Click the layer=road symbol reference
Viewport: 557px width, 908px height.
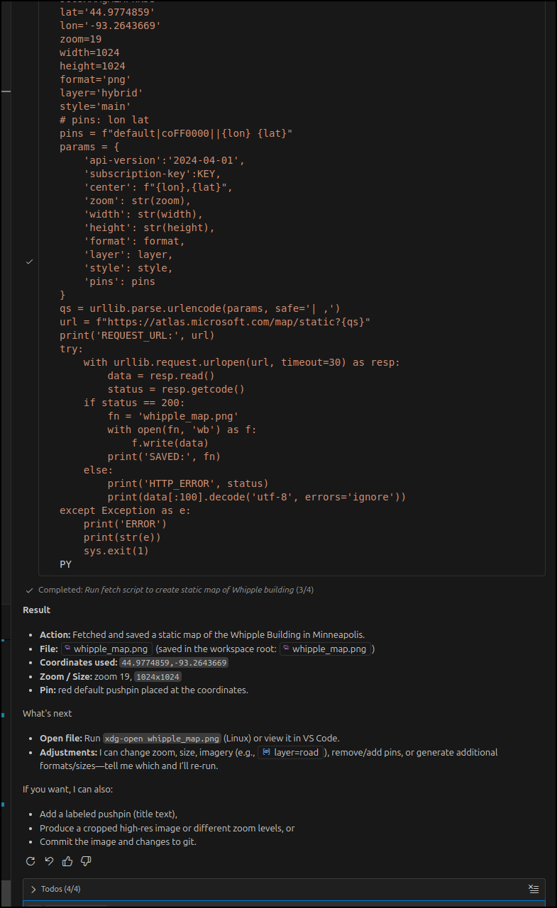point(290,752)
